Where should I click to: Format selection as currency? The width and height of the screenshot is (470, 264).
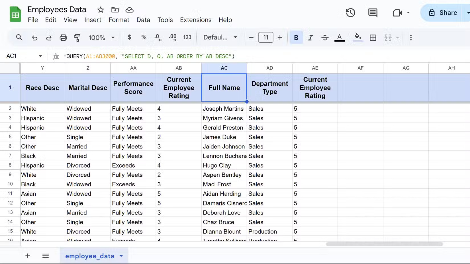[130, 37]
